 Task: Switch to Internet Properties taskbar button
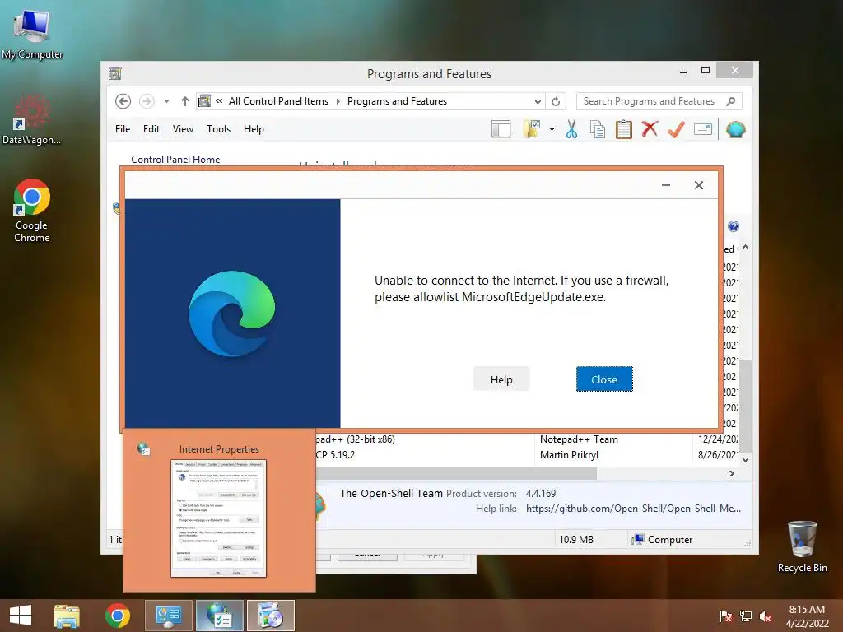coord(219,616)
